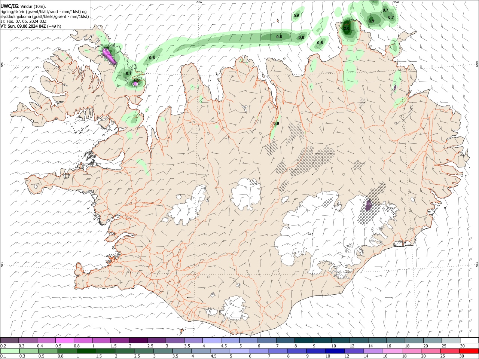Image resolution: width=479 pixels, height=359 pixels.
Task: Click the 0.2 label in the upper legend row
Action: [x=4, y=346]
